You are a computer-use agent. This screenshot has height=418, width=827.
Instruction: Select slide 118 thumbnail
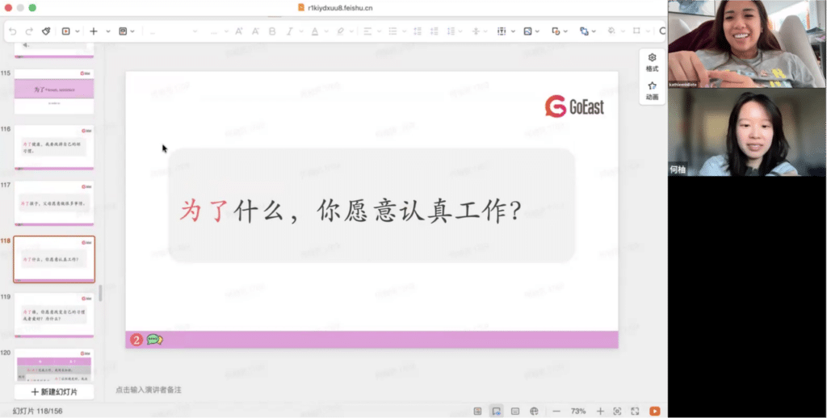pos(54,259)
